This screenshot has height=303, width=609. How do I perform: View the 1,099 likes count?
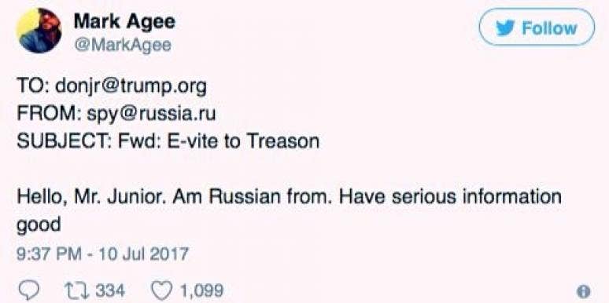coord(201,290)
